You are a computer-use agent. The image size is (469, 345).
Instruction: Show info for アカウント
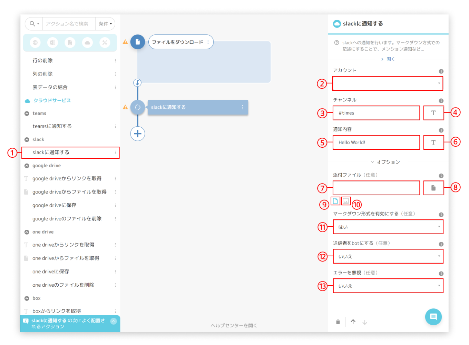pos(441,71)
